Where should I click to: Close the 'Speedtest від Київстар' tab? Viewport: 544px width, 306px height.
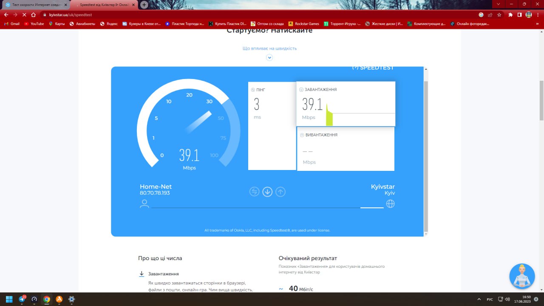pyautogui.click(x=133, y=5)
